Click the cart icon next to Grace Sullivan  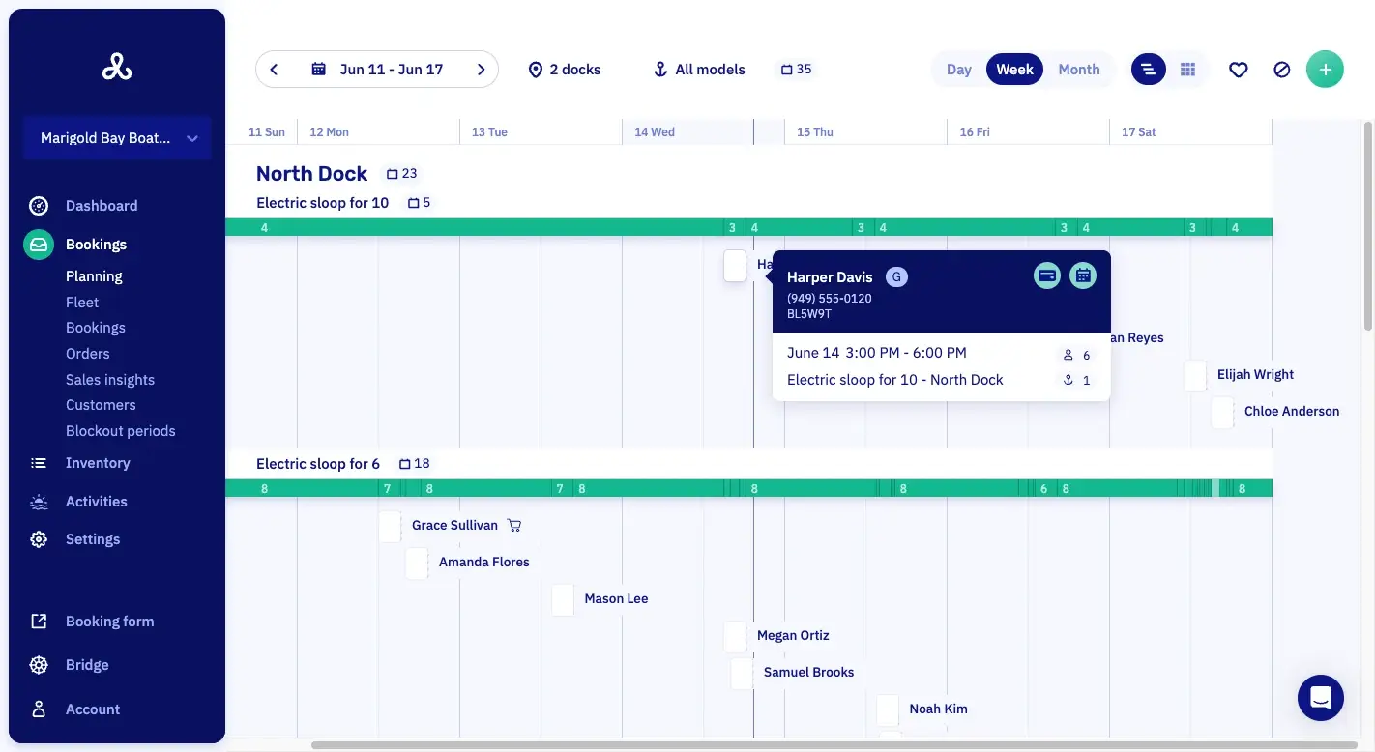click(x=514, y=526)
